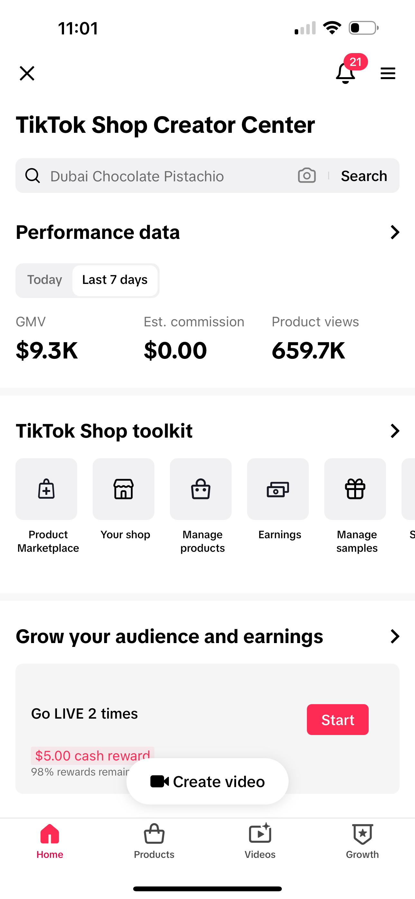The height and width of the screenshot is (899, 415).
Task: Select Last 7 days range
Action: (115, 280)
